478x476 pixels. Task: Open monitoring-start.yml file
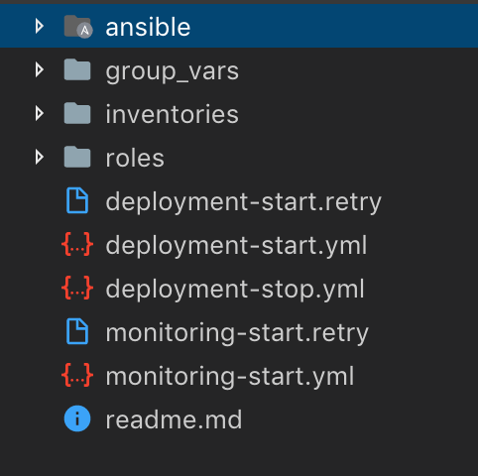(x=230, y=377)
